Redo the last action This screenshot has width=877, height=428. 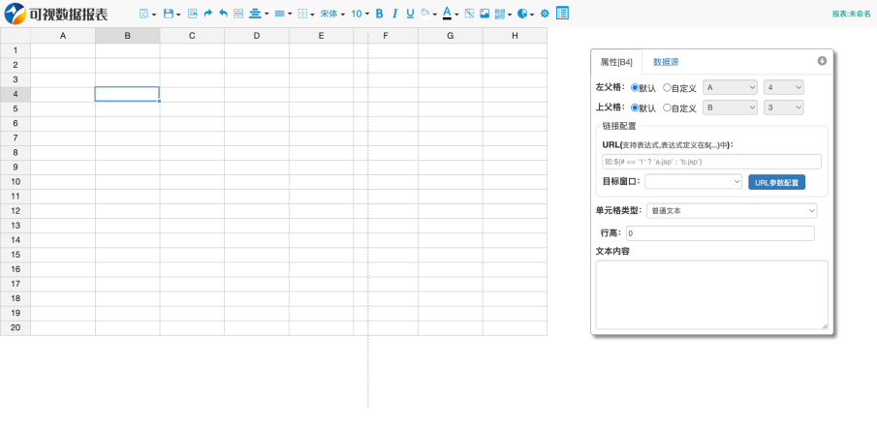coord(208,14)
